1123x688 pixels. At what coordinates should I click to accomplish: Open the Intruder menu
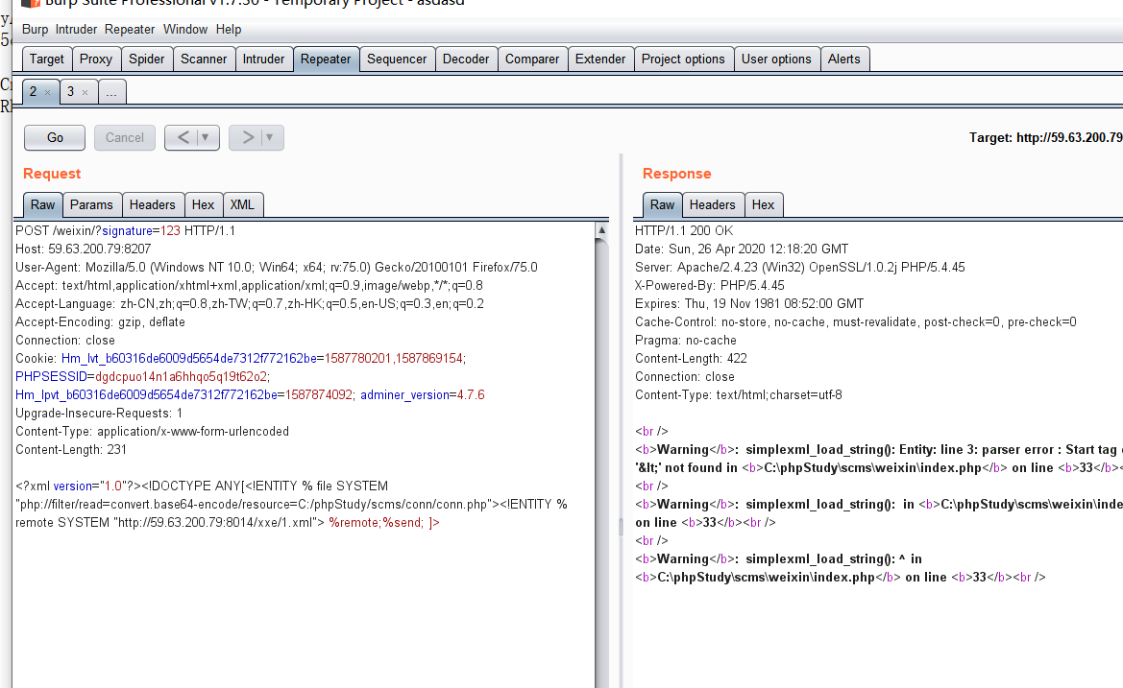pyautogui.click(x=76, y=30)
